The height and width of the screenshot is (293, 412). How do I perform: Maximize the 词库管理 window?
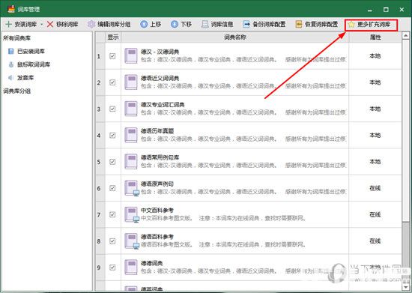386,10
